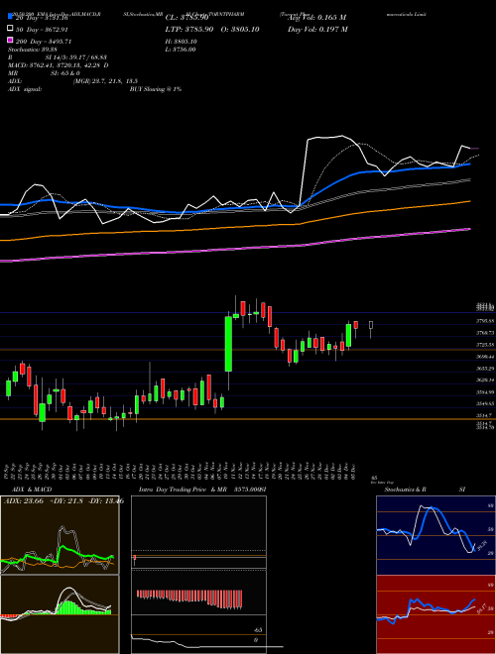Select the '200 Day = 3495.71' legend text
The image size is (496, 654).
pos(44,42)
